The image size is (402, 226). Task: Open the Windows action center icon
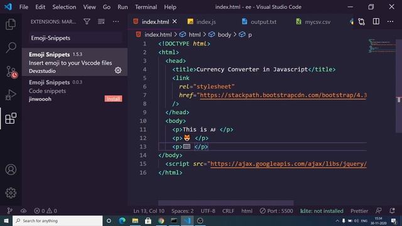(x=394, y=220)
